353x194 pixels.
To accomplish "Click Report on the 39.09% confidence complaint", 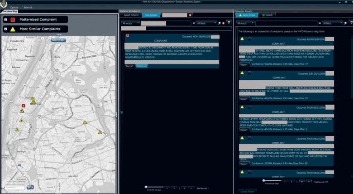I will coord(244,164).
